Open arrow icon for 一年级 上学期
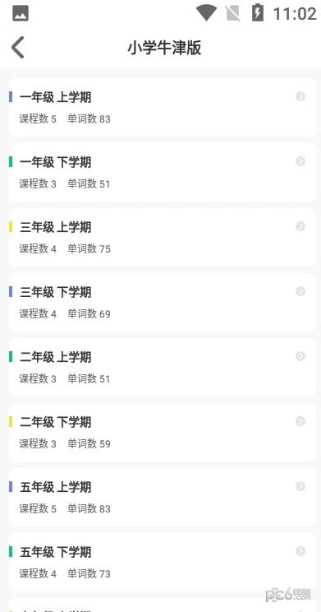321x612 pixels. [x=300, y=96]
